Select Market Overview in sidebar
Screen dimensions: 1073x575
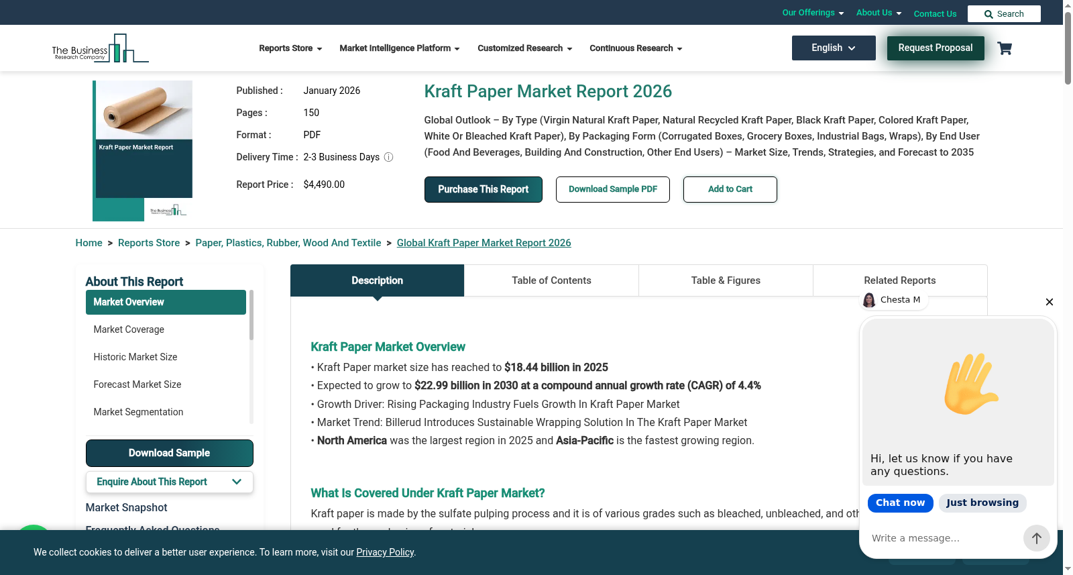coord(166,302)
